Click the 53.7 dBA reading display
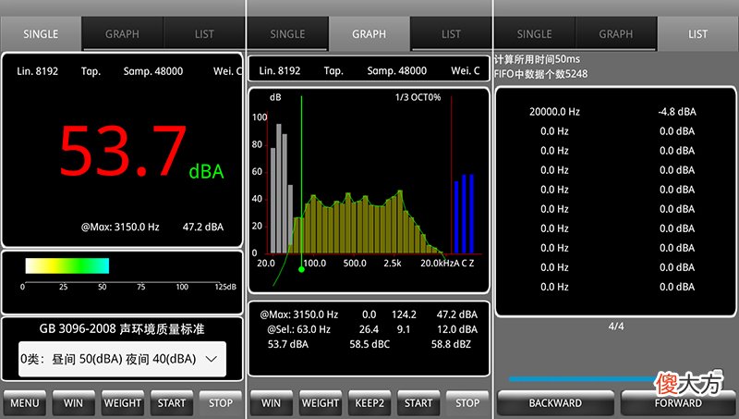Screen dimensions: 739x419 pos(141,151)
